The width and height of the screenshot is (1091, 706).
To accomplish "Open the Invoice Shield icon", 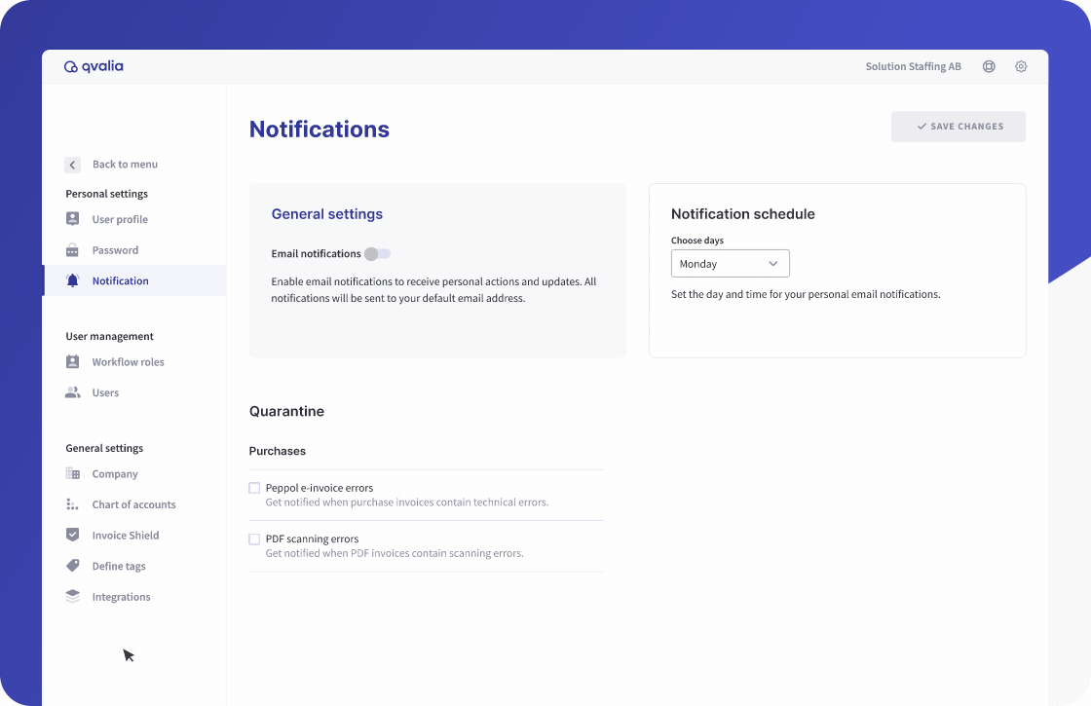I will (x=72, y=535).
